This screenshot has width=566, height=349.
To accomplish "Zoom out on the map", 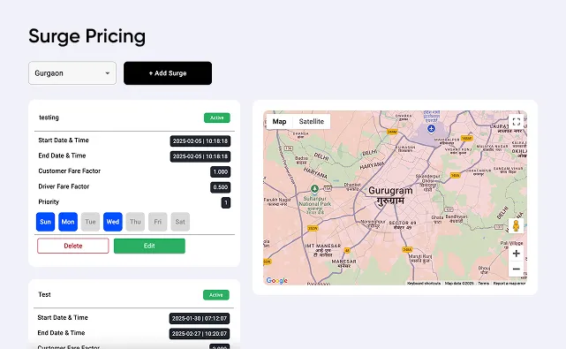I will 517,269.
